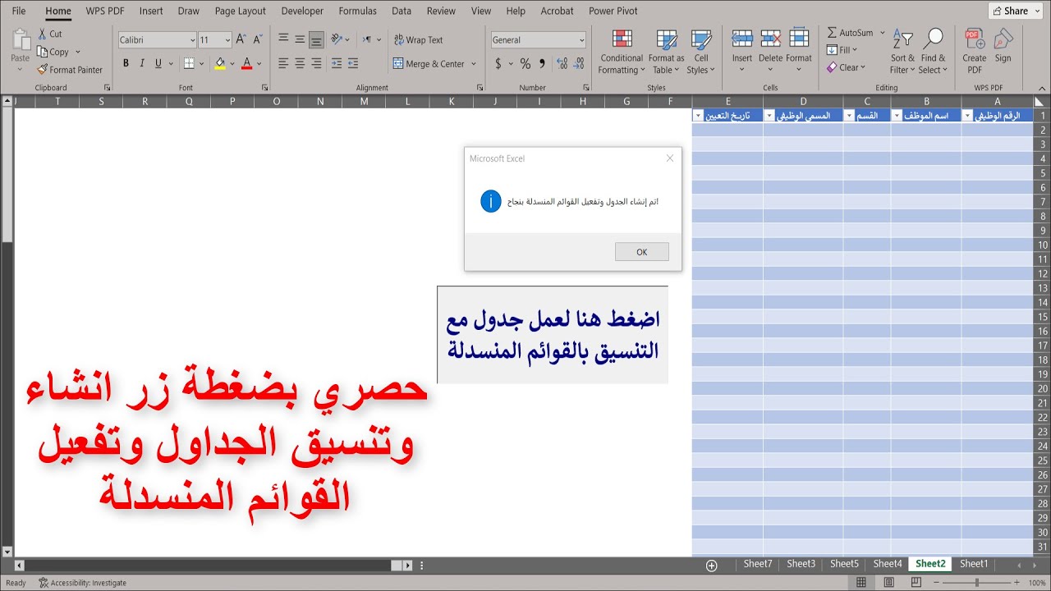Apply Underline formatting

pos(158,63)
